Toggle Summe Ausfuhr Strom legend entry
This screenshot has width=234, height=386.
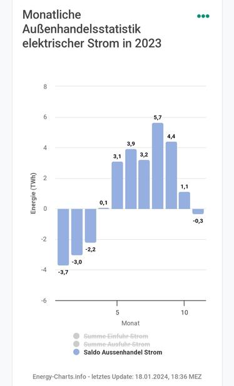117,344
